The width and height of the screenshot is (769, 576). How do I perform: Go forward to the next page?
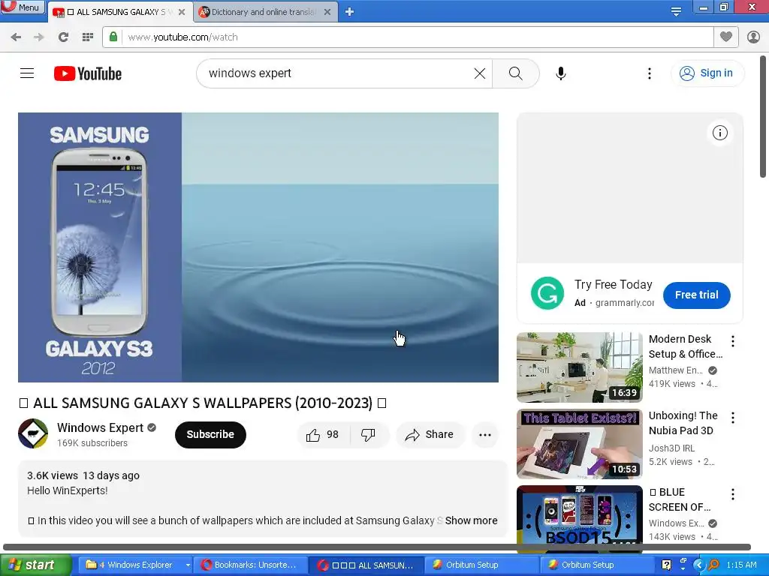tap(39, 37)
